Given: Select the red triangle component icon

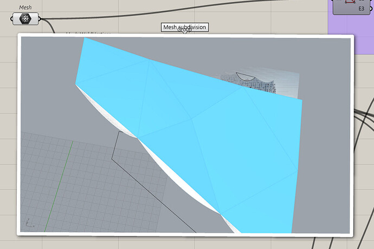Looking at the screenshot, I should [350, 2].
